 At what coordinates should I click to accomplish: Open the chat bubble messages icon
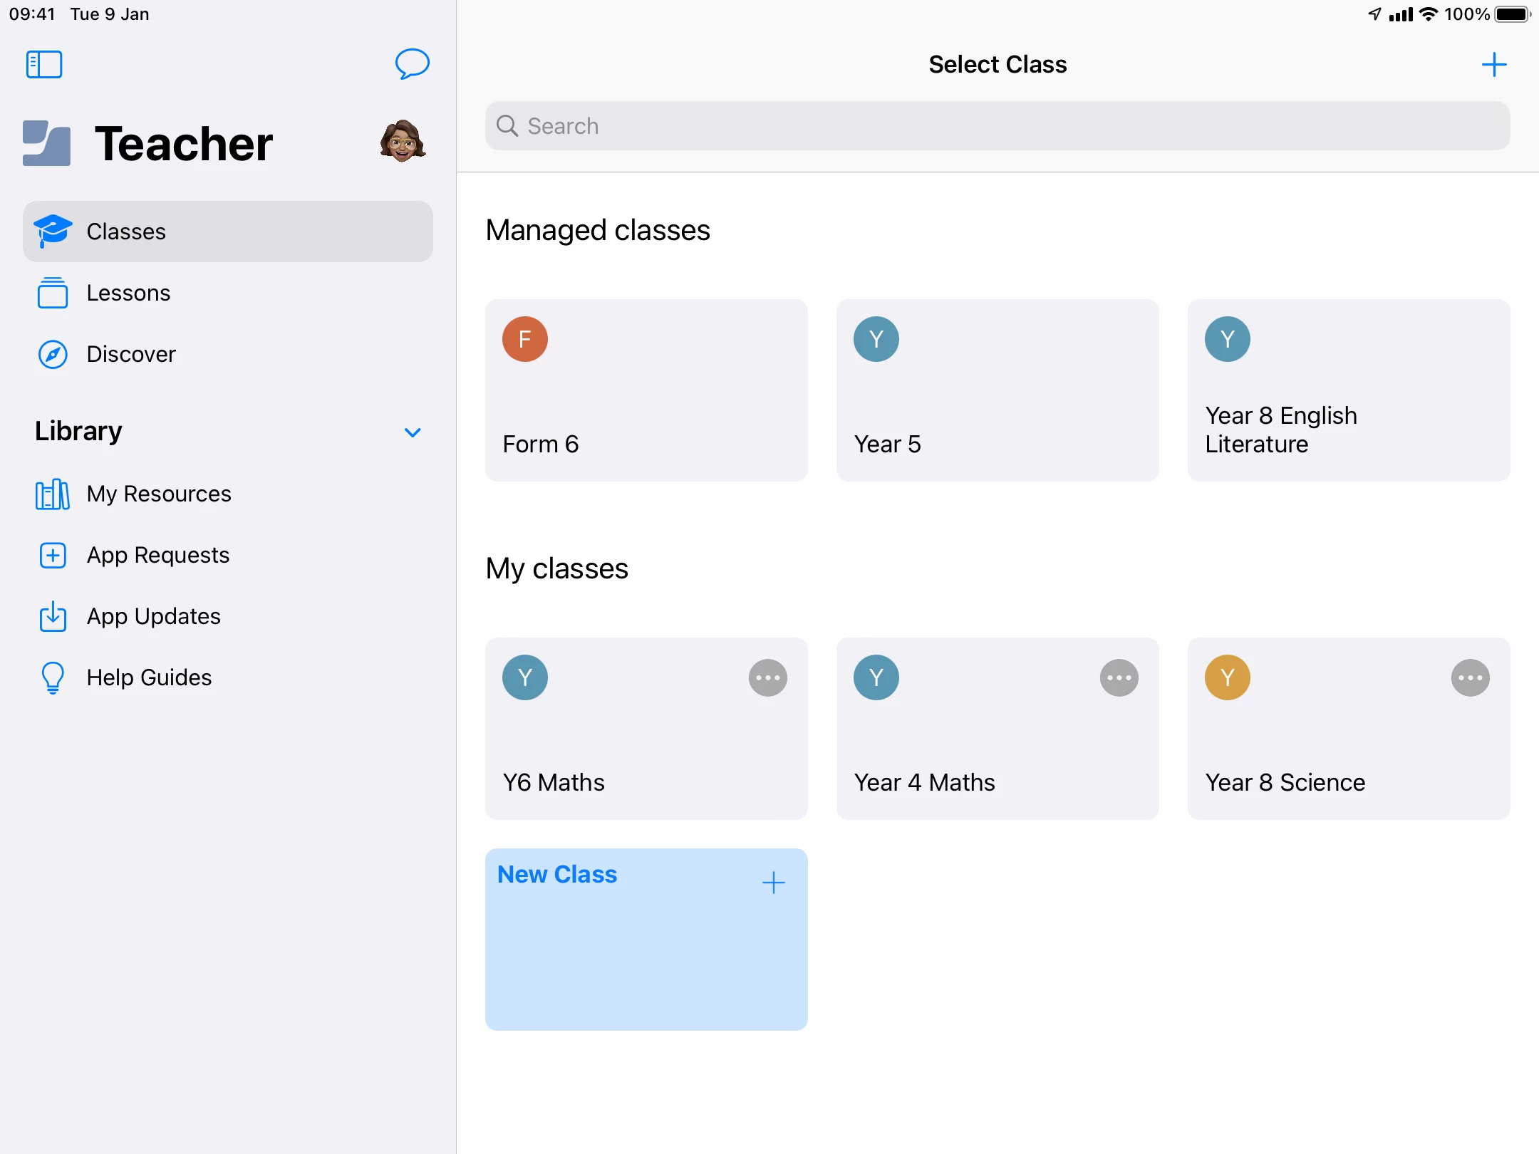(x=412, y=64)
